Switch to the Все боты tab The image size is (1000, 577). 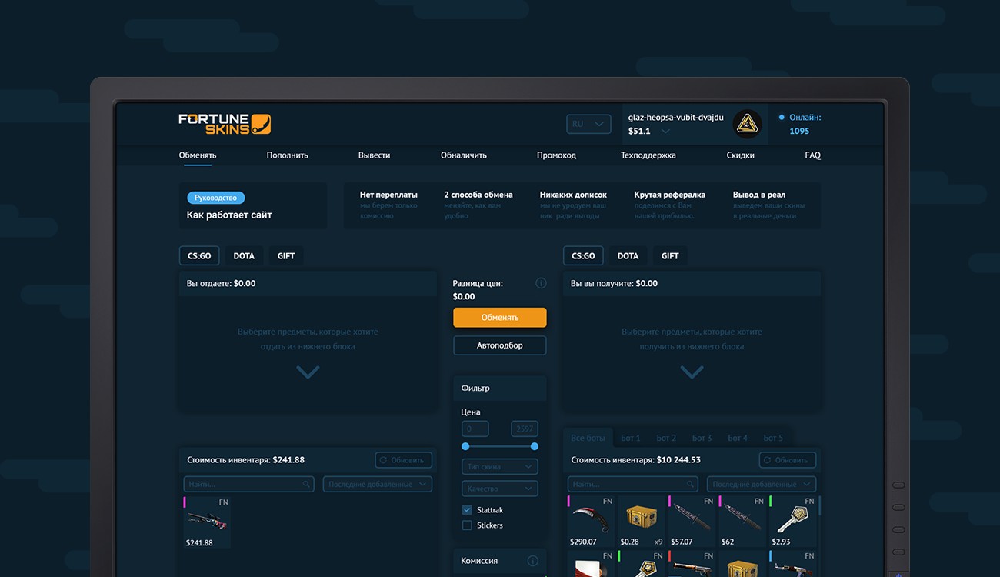(x=588, y=438)
